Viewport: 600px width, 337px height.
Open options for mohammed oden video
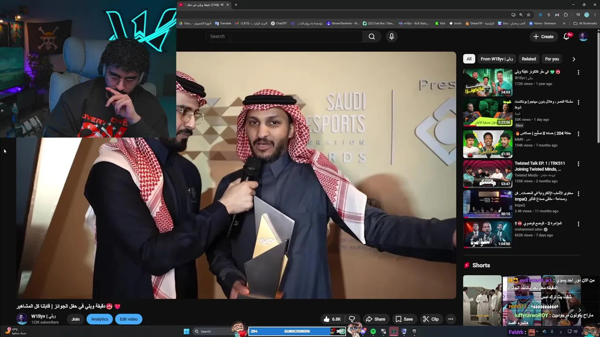pos(578,224)
